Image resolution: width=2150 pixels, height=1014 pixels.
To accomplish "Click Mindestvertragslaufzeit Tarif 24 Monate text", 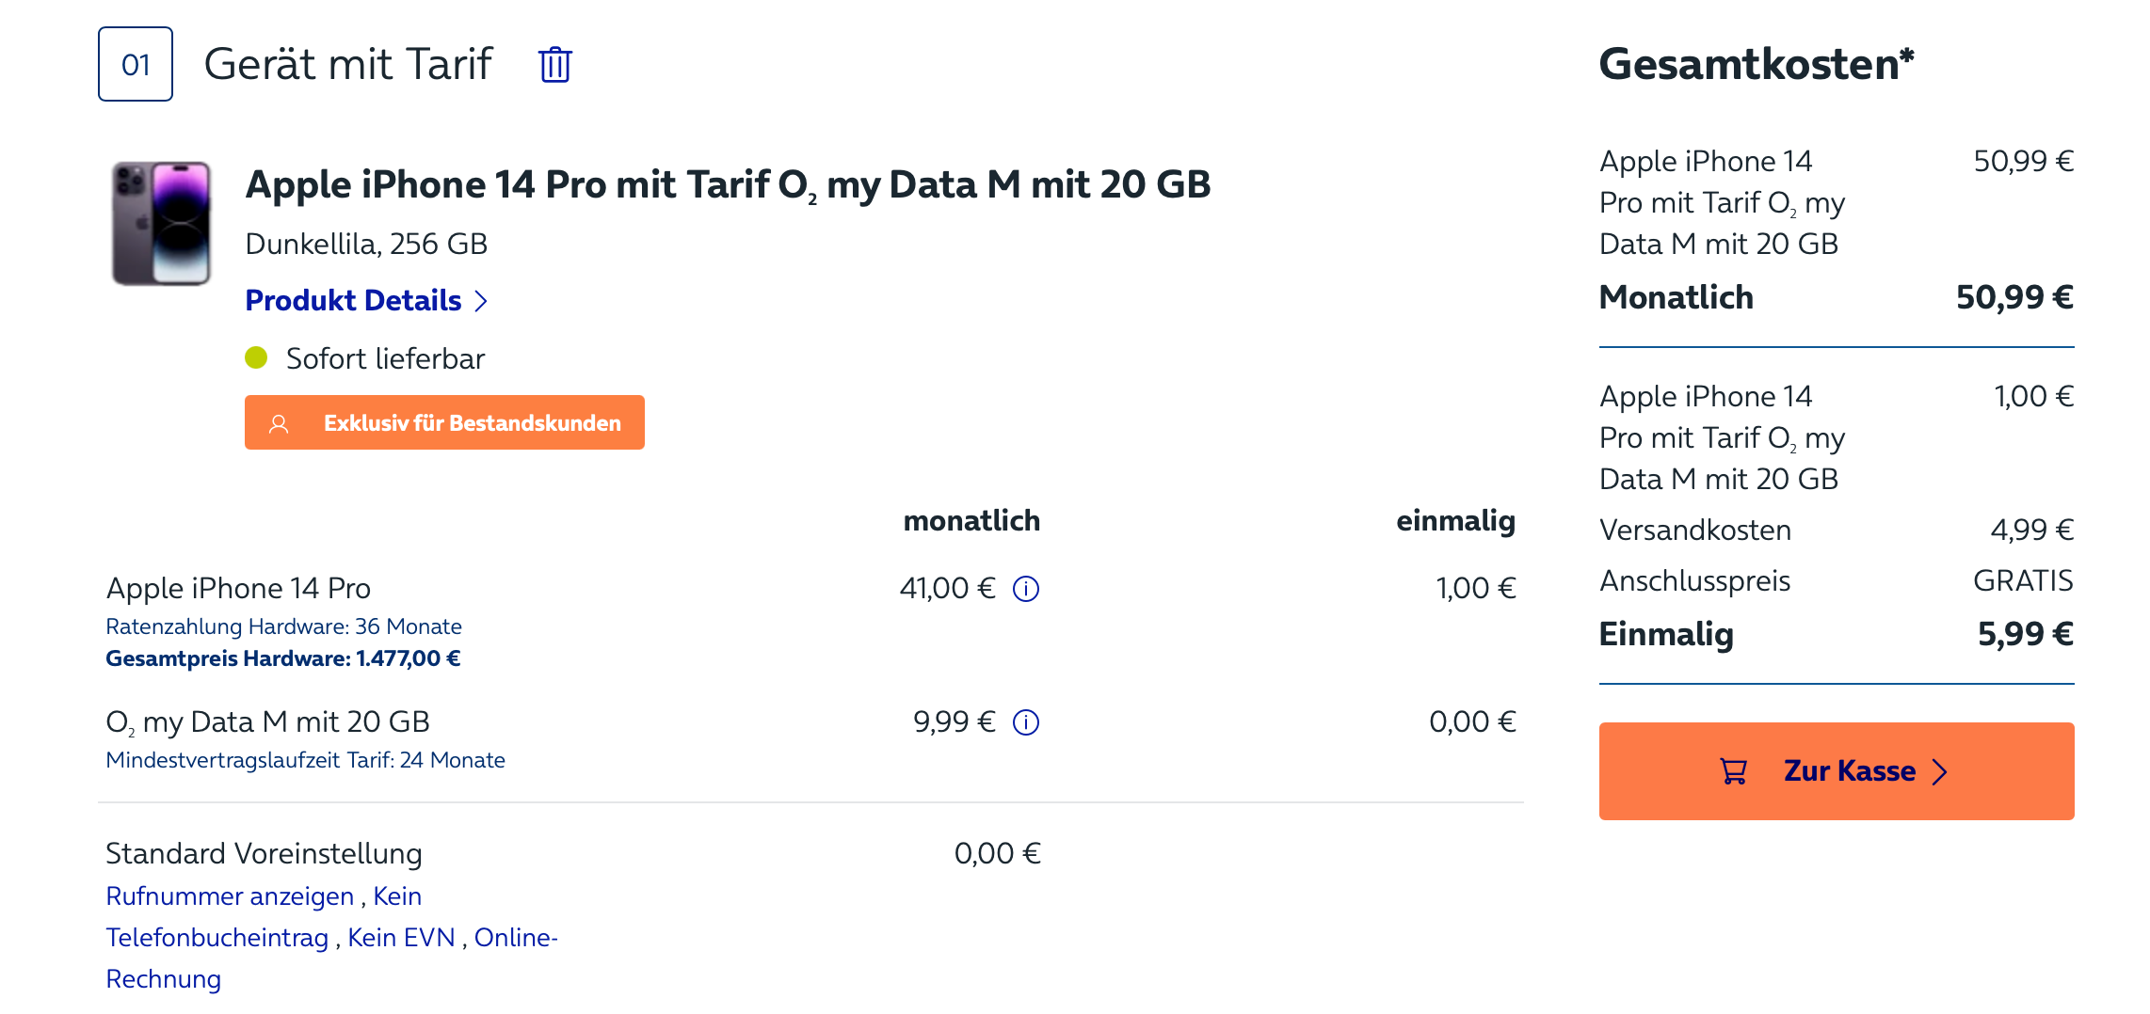I will point(305,760).
